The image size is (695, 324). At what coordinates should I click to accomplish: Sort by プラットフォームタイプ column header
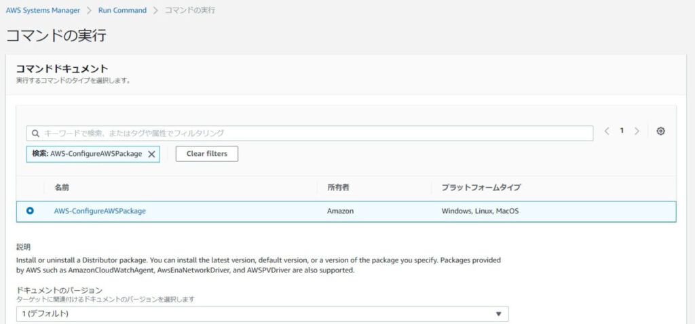coord(481,188)
